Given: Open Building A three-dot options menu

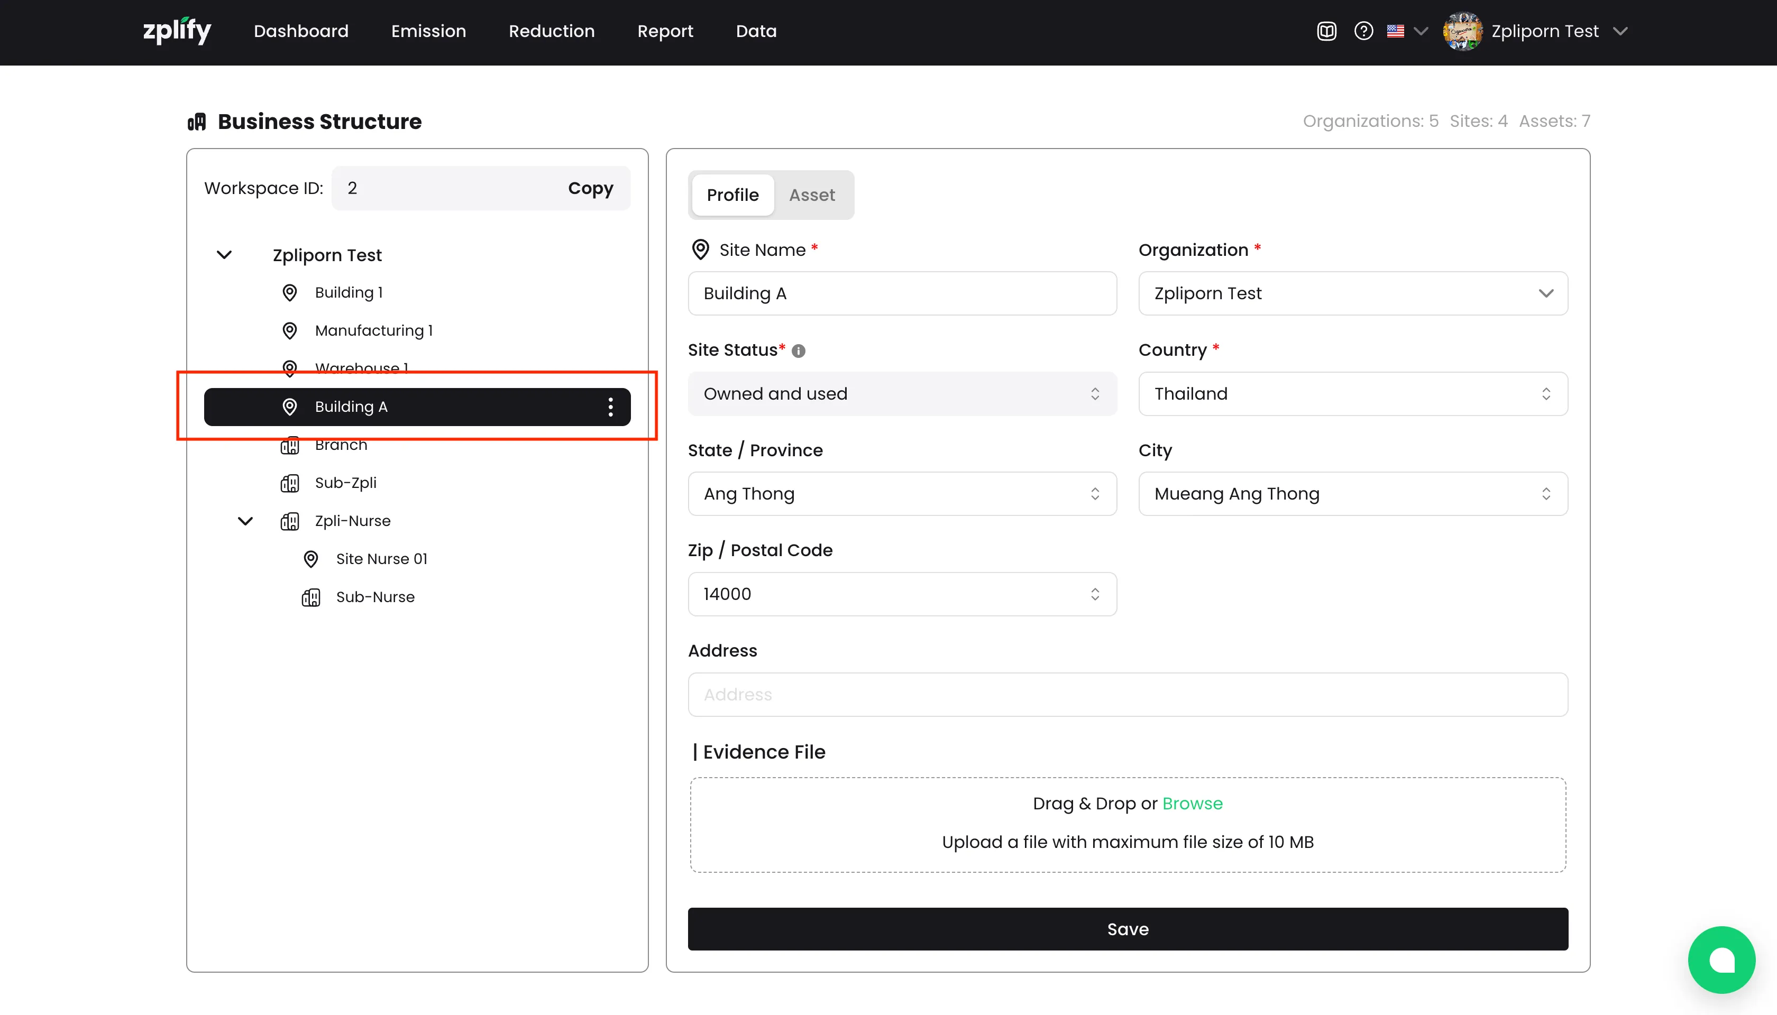Looking at the screenshot, I should [610, 407].
